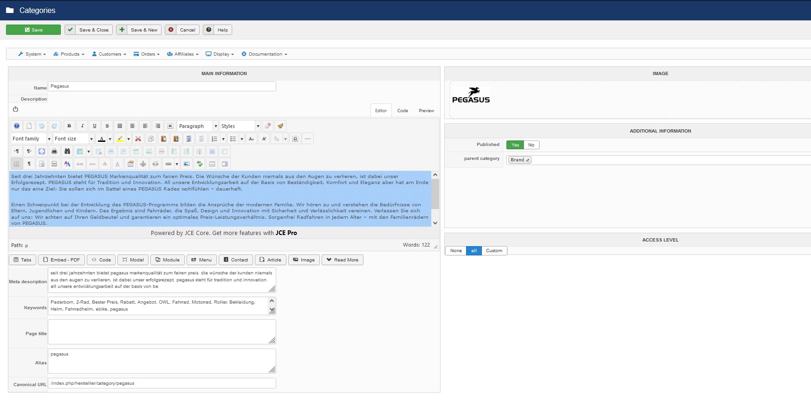The width and height of the screenshot is (811, 413).
Task: Insert a special character with the omega icon
Action: click(x=295, y=139)
